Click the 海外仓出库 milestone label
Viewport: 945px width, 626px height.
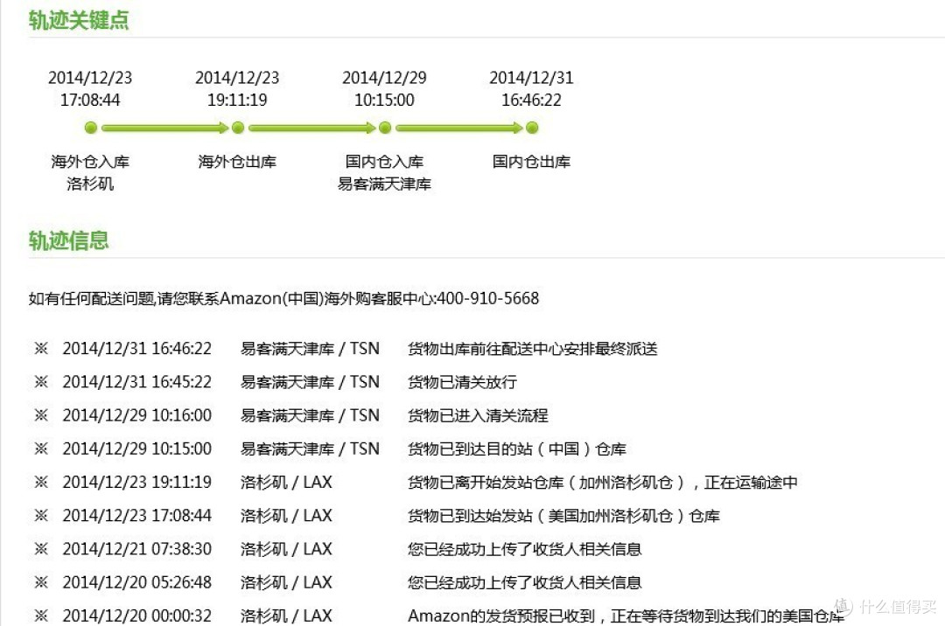pos(237,162)
